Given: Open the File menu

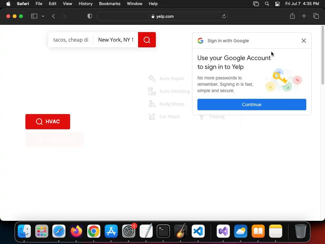Looking at the screenshot, I should click(x=39, y=3).
